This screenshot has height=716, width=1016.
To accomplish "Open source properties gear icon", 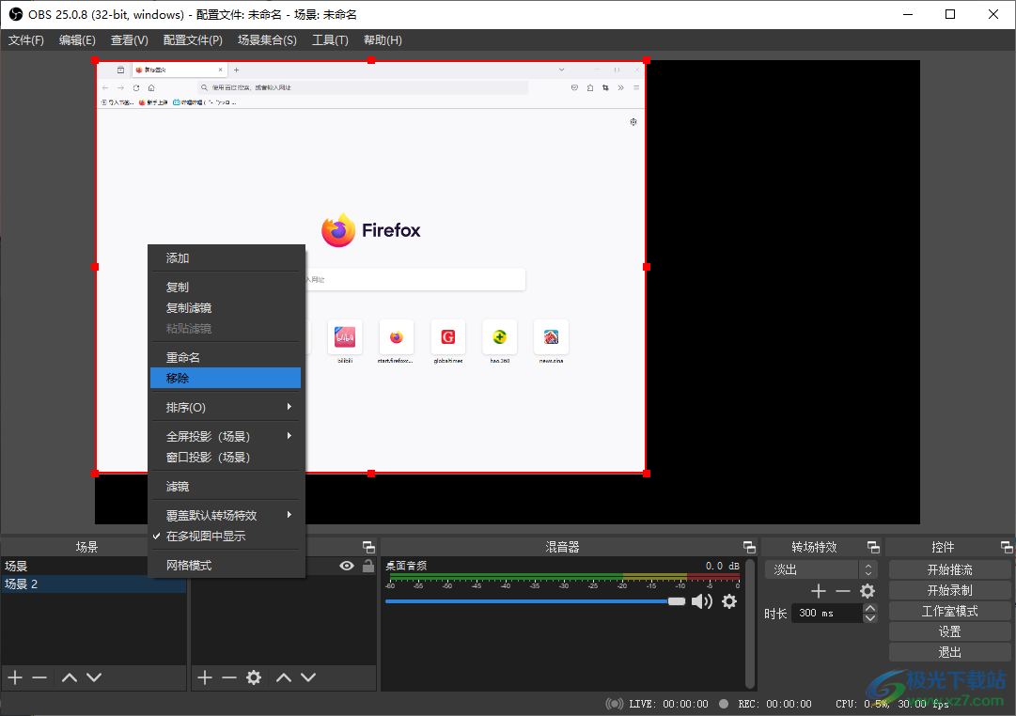I will (254, 677).
